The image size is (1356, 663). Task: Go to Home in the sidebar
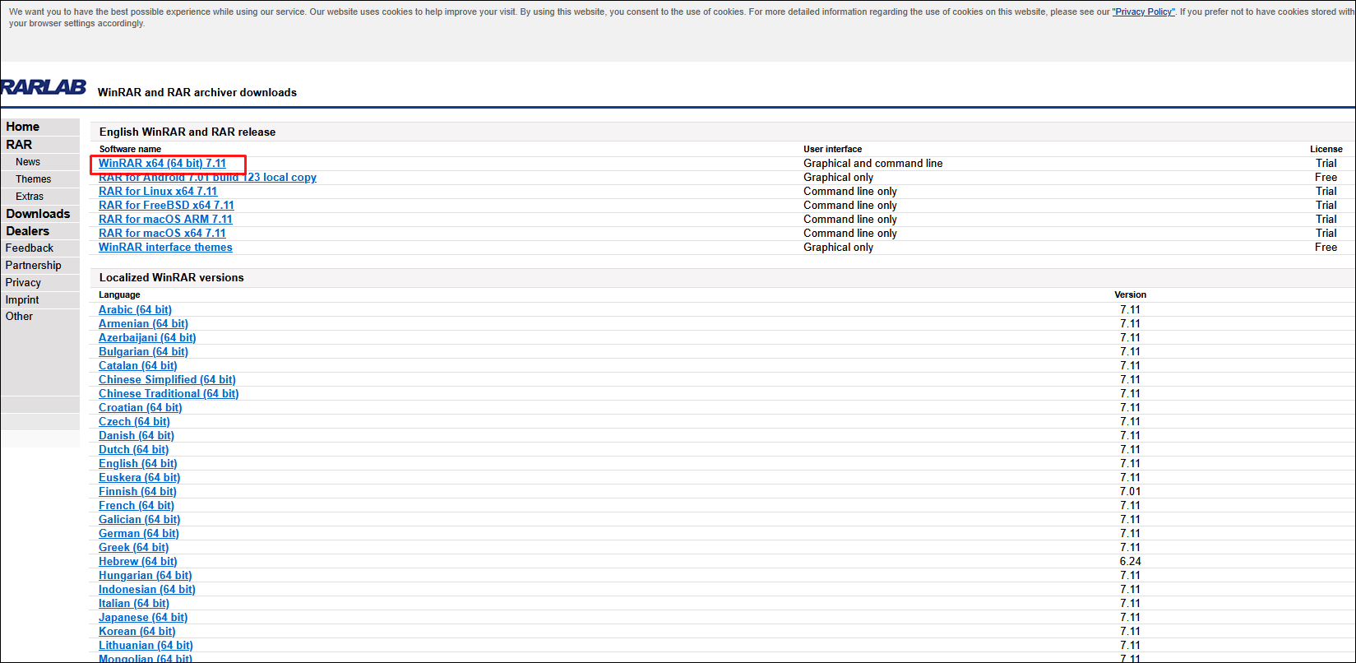click(x=23, y=127)
